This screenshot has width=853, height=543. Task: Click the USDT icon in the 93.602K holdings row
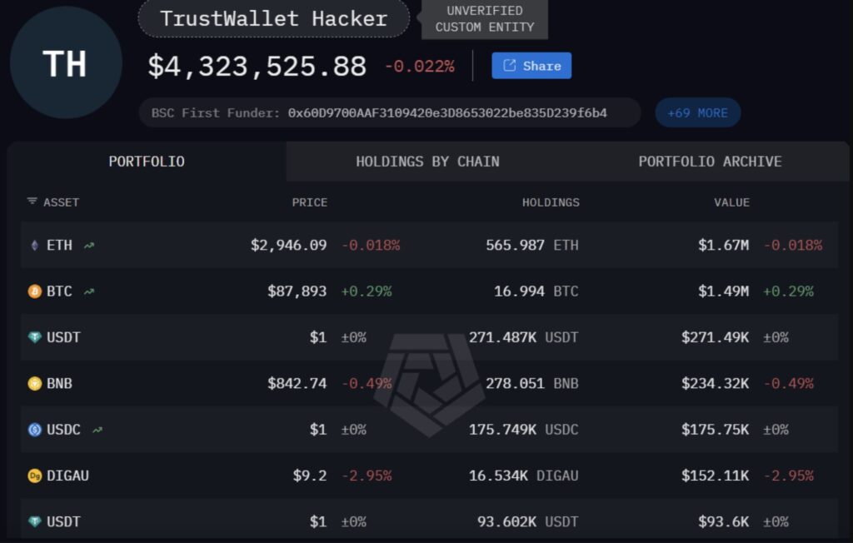tap(34, 522)
